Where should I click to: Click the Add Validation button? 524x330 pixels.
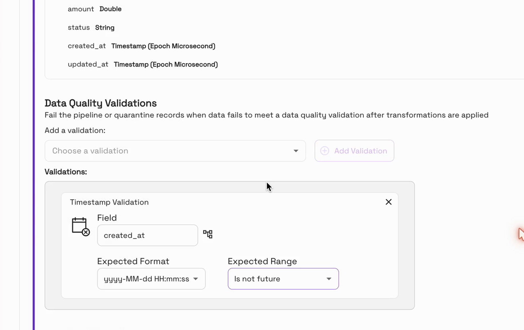pos(354,151)
